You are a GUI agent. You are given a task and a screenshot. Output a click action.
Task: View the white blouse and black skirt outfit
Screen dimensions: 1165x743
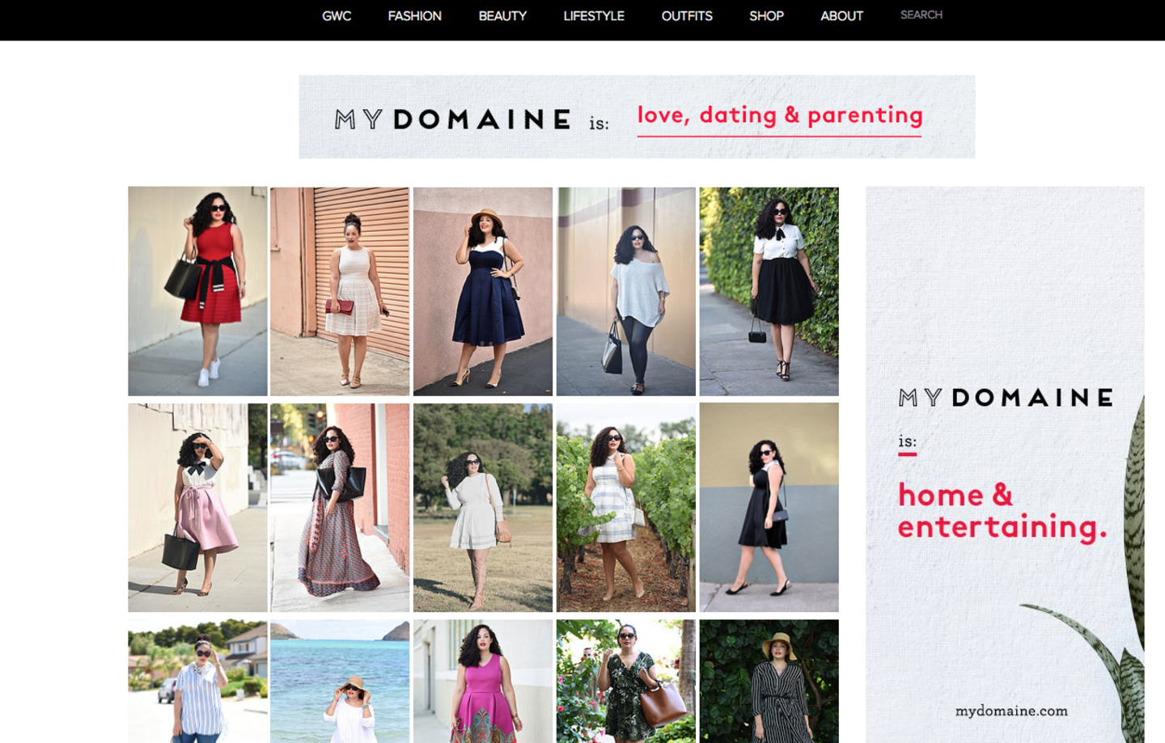click(x=769, y=291)
